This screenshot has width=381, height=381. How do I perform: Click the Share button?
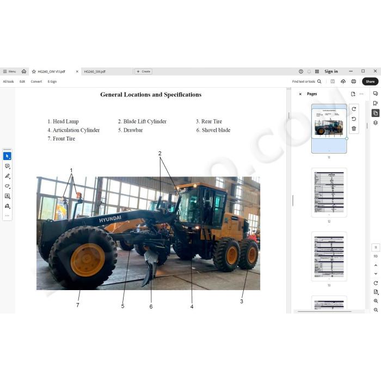pyautogui.click(x=370, y=82)
